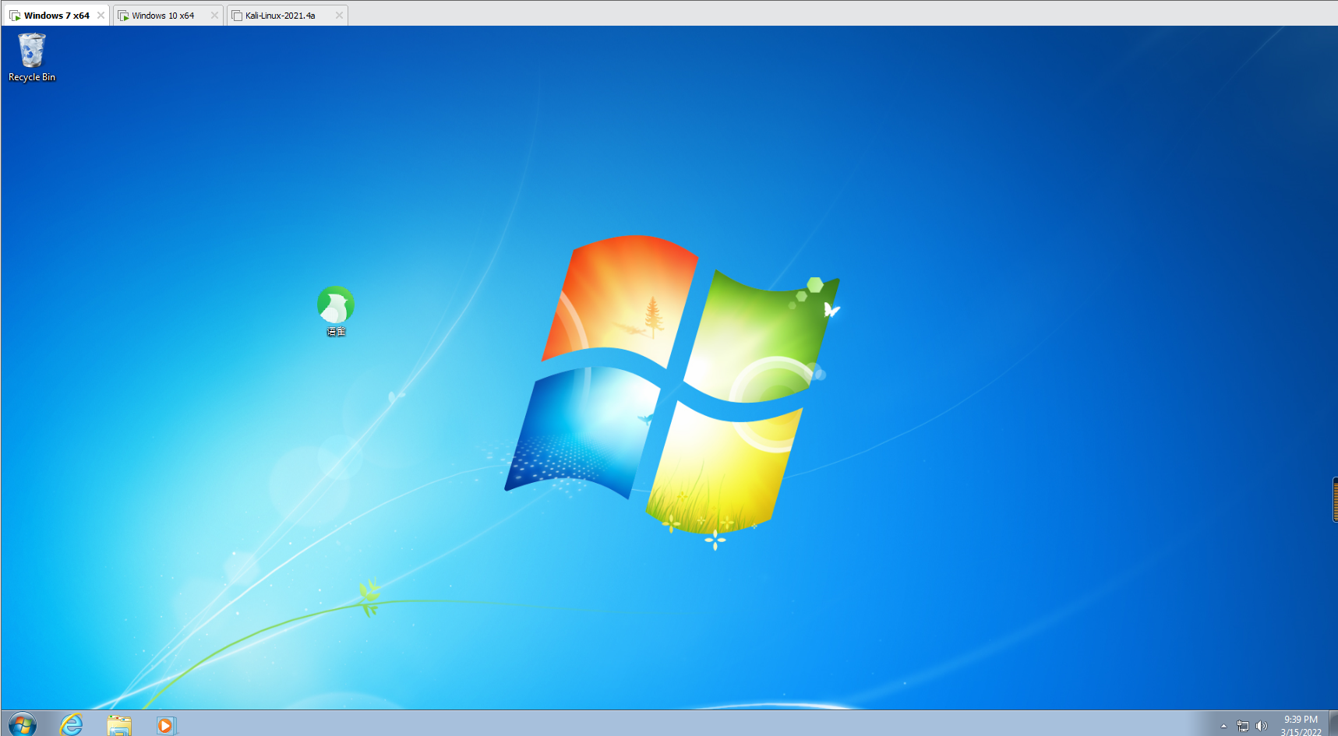Open the volume speaker tray icon
The image size is (1338, 736).
(x=1262, y=726)
